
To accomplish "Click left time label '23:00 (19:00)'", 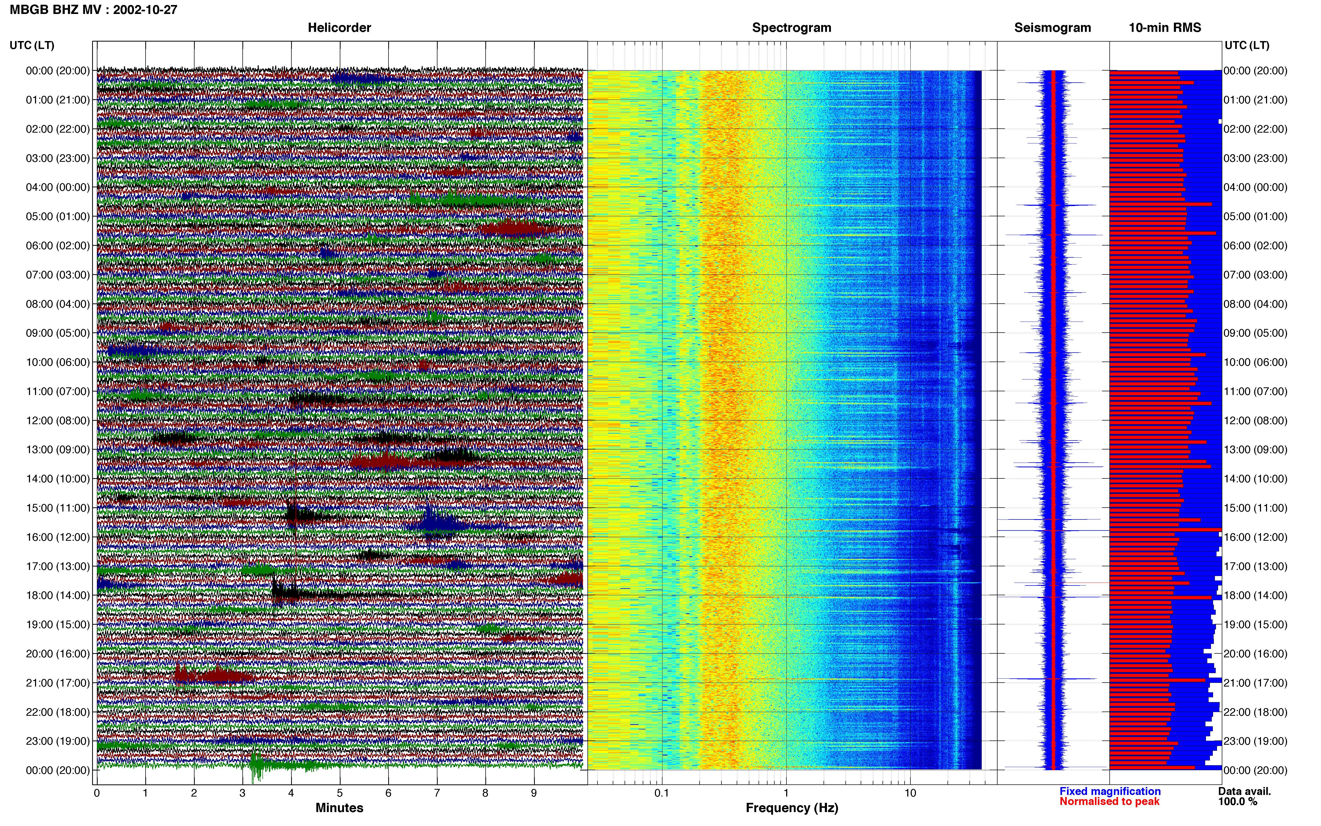I will coord(58,741).
